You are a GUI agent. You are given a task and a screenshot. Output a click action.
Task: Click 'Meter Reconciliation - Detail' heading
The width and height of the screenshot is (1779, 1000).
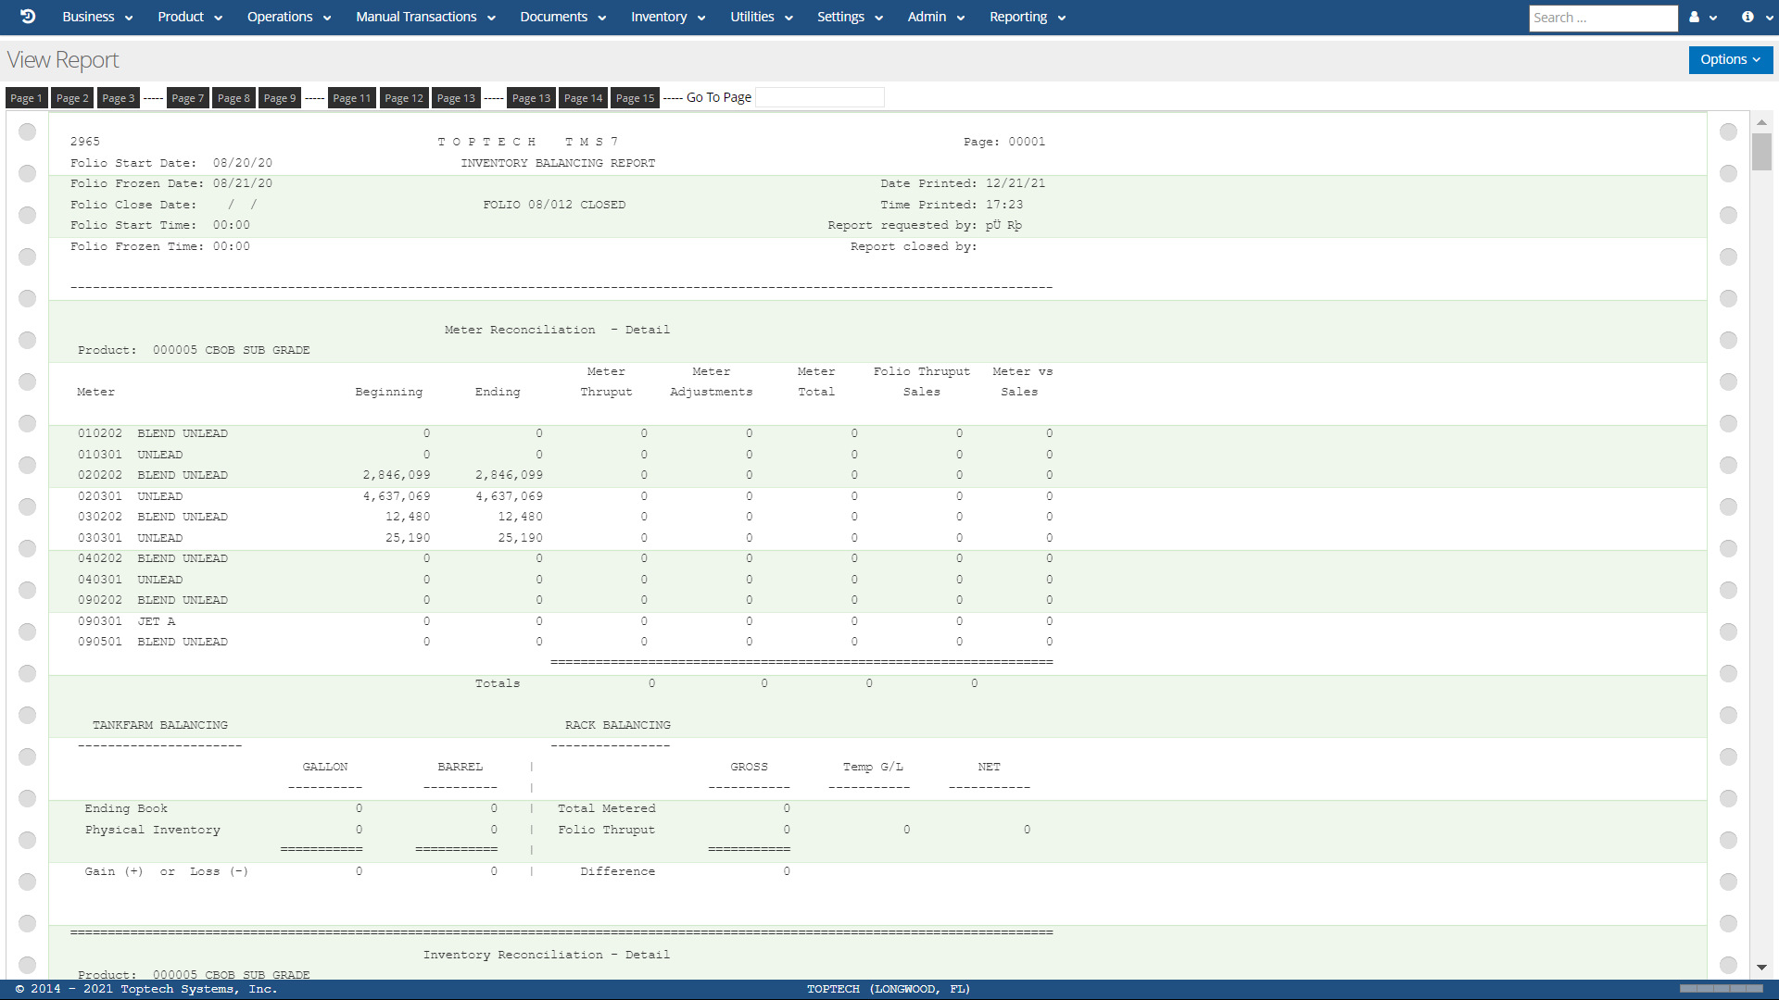[x=557, y=330]
